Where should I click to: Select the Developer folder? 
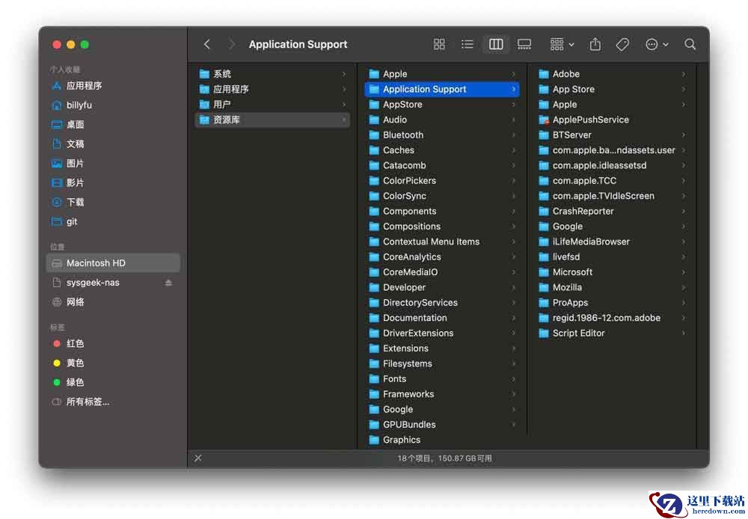pos(442,288)
